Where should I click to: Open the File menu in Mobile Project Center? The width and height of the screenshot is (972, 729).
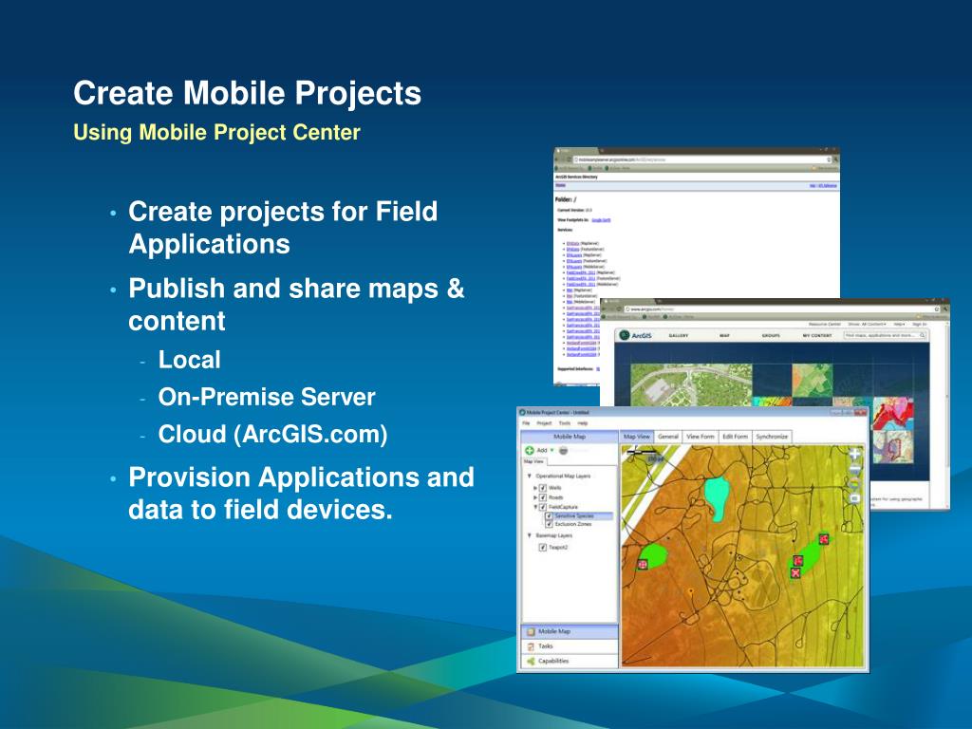pyautogui.click(x=526, y=423)
